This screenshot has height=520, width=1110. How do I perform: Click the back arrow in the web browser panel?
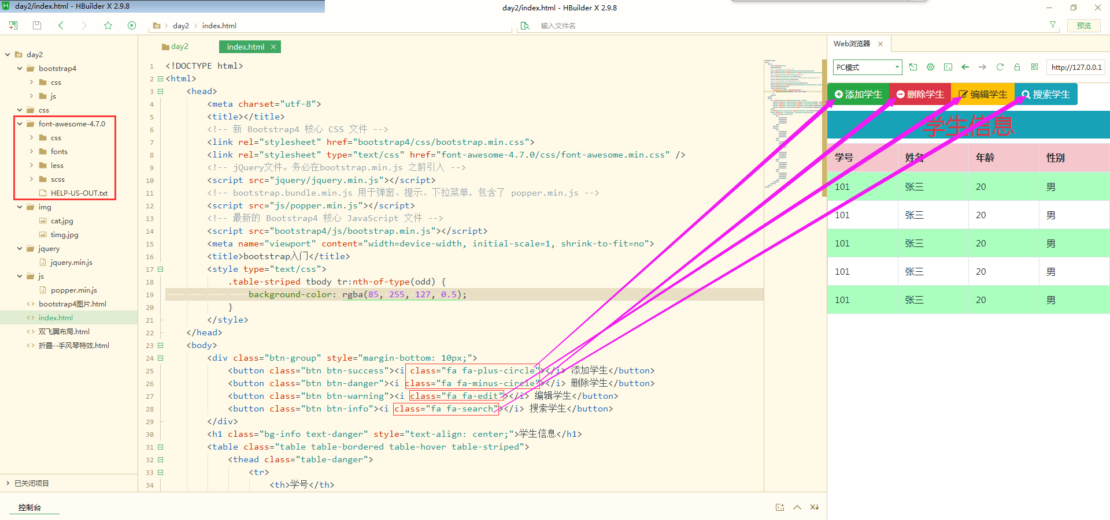pos(965,67)
